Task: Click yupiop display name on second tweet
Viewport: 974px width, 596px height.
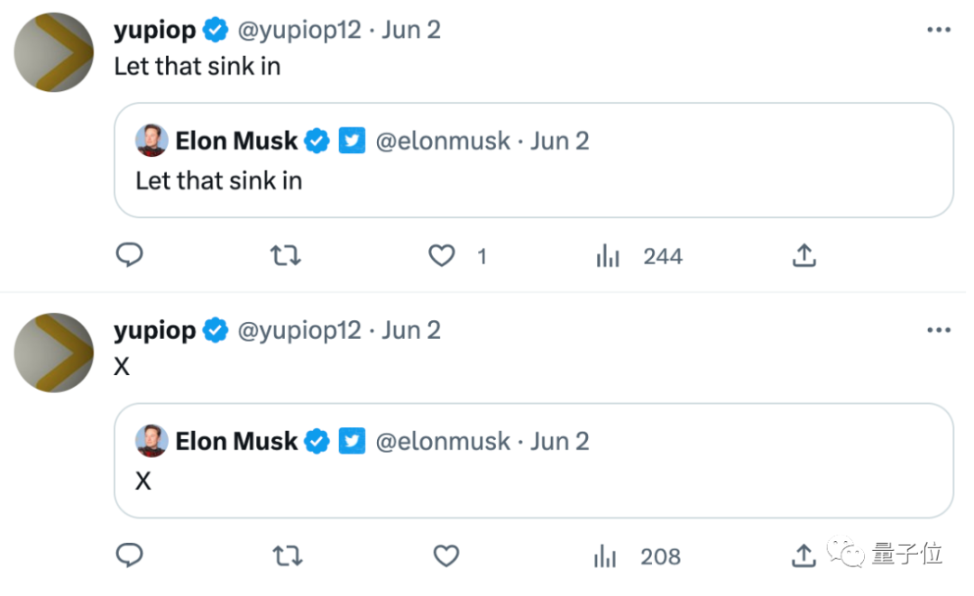Action: (154, 330)
